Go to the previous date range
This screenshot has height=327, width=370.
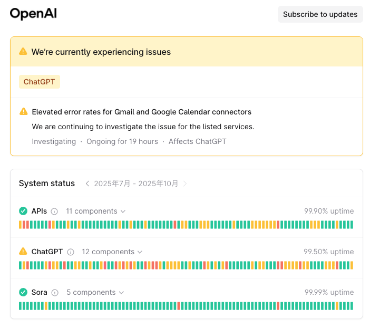click(87, 184)
